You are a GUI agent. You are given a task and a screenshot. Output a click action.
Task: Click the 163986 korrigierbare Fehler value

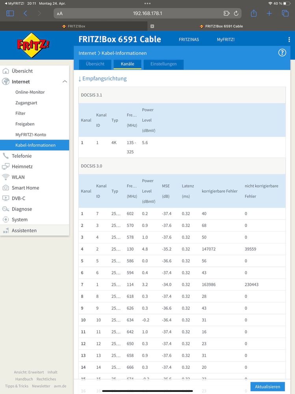pyautogui.click(x=209, y=284)
